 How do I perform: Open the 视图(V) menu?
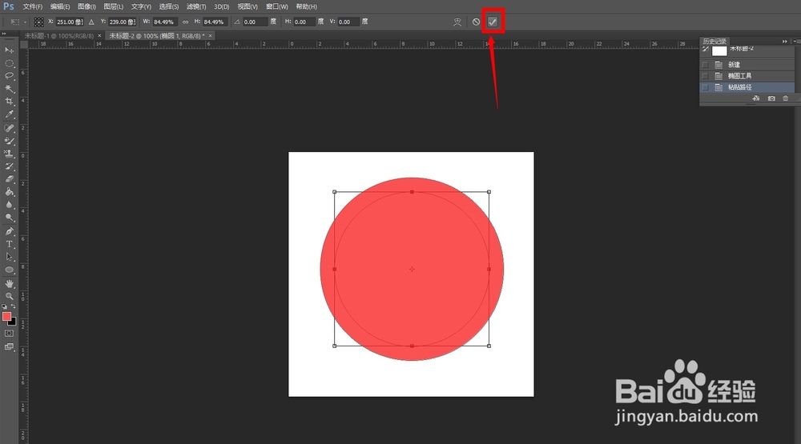[248, 6]
